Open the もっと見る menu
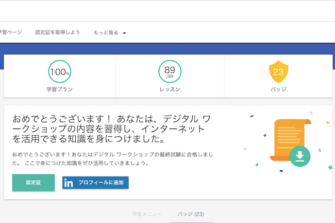The image size is (335, 223). [110, 33]
